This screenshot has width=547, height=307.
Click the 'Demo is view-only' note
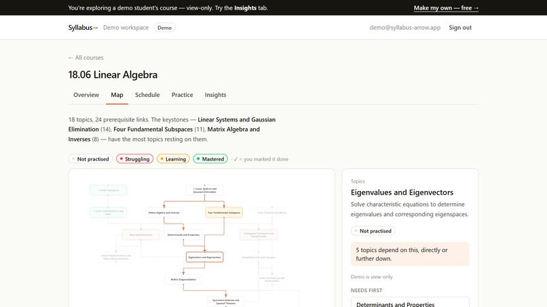[371, 277]
